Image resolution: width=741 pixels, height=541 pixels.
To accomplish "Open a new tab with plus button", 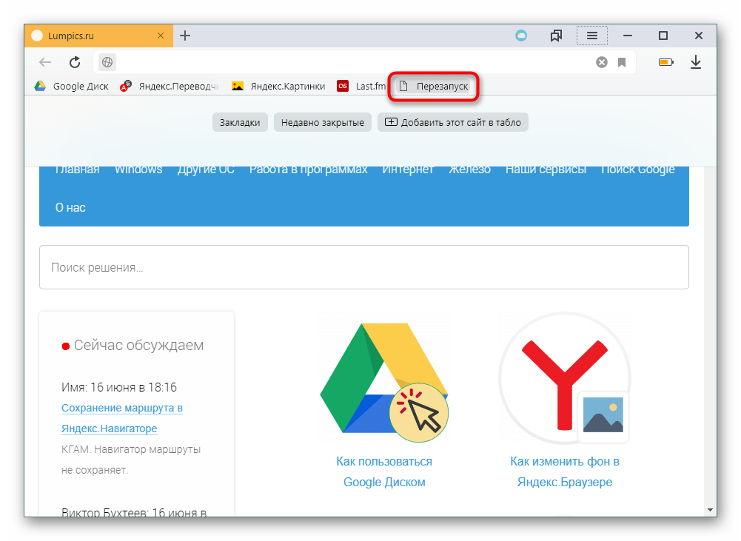I will [x=185, y=36].
